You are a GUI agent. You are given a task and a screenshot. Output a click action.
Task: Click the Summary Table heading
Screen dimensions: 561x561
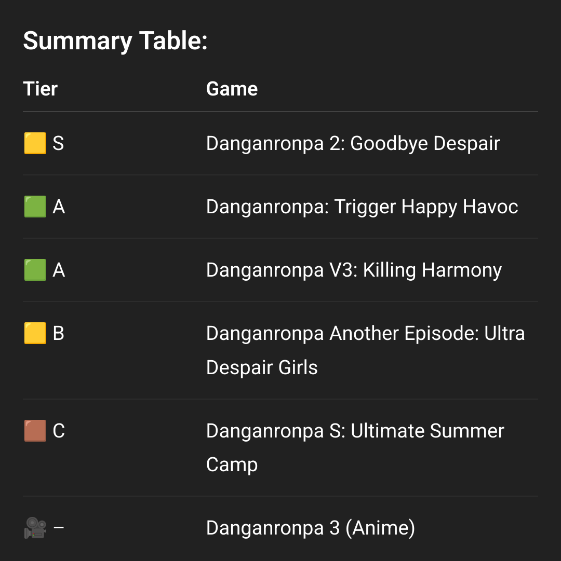click(x=115, y=41)
